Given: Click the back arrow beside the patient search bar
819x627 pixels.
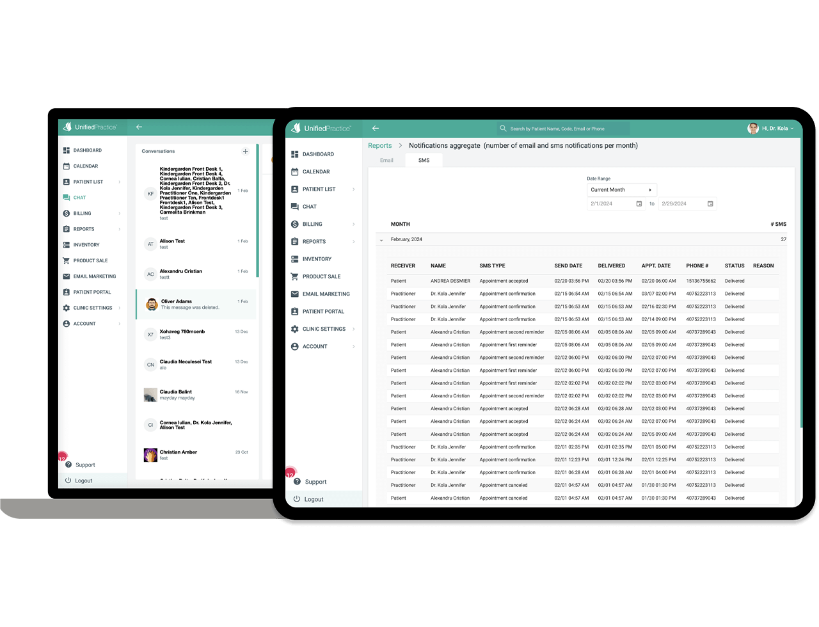Looking at the screenshot, I should pos(376,129).
